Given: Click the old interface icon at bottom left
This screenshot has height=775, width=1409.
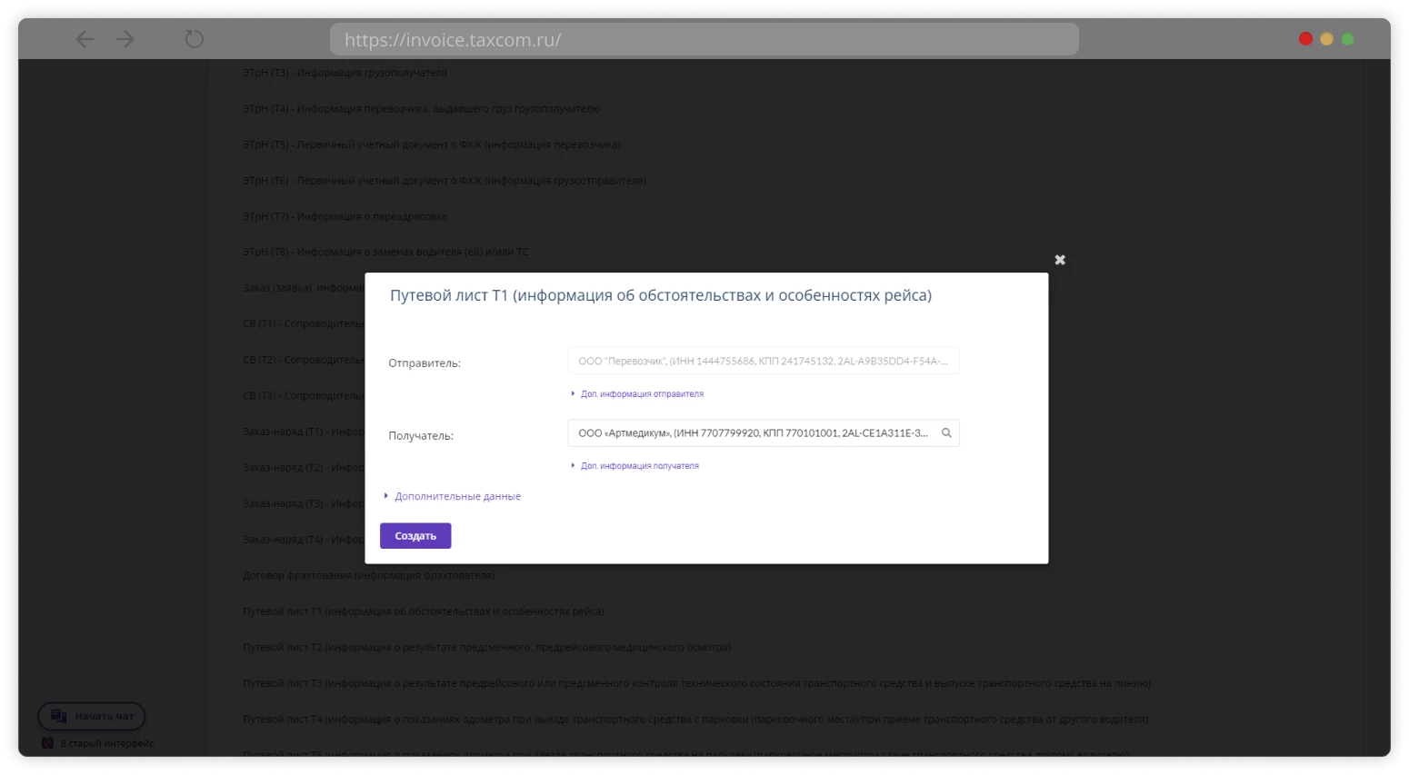Looking at the screenshot, I should pos(48,743).
